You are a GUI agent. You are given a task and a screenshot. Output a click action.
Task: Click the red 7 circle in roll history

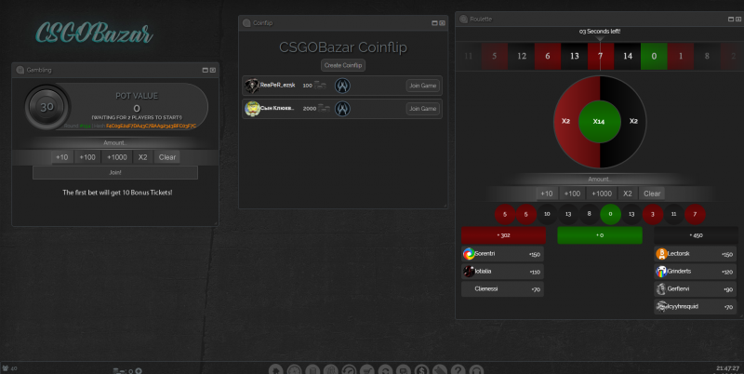click(x=695, y=214)
